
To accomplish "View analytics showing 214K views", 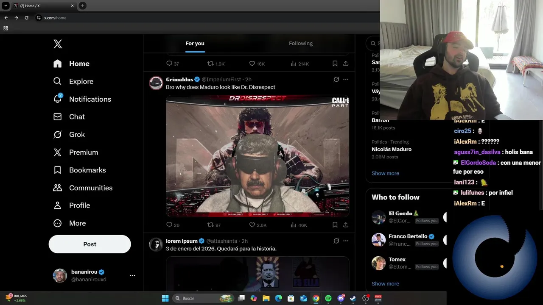I will (x=299, y=64).
